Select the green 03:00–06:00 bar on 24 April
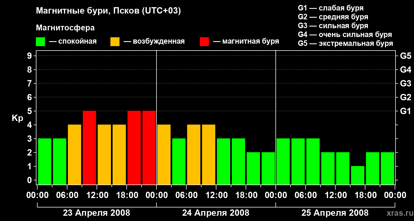Viewport: 414px width, 221px height. pos(179,161)
